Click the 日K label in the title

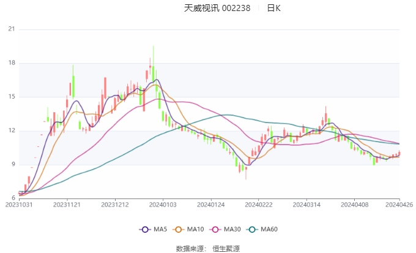[274, 8]
